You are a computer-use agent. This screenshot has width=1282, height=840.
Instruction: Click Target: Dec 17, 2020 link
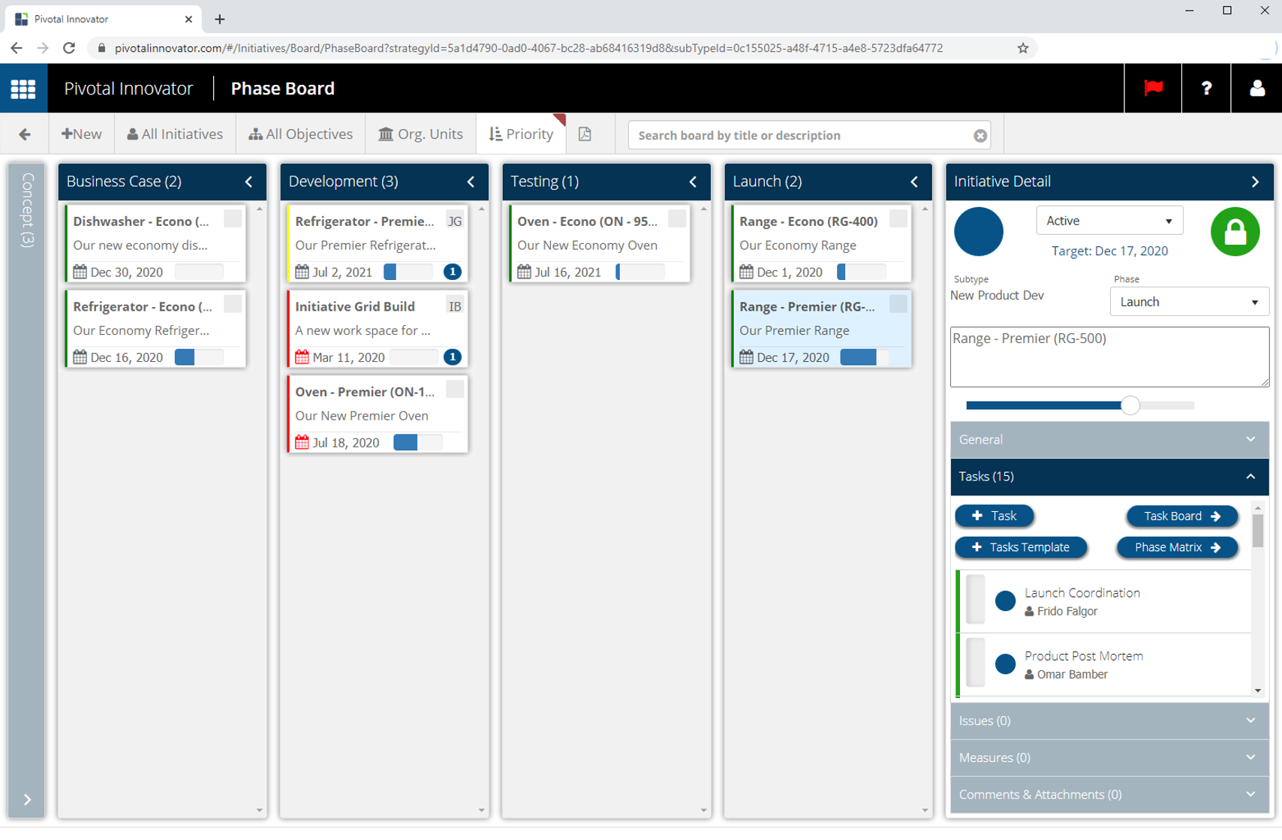(x=1109, y=251)
